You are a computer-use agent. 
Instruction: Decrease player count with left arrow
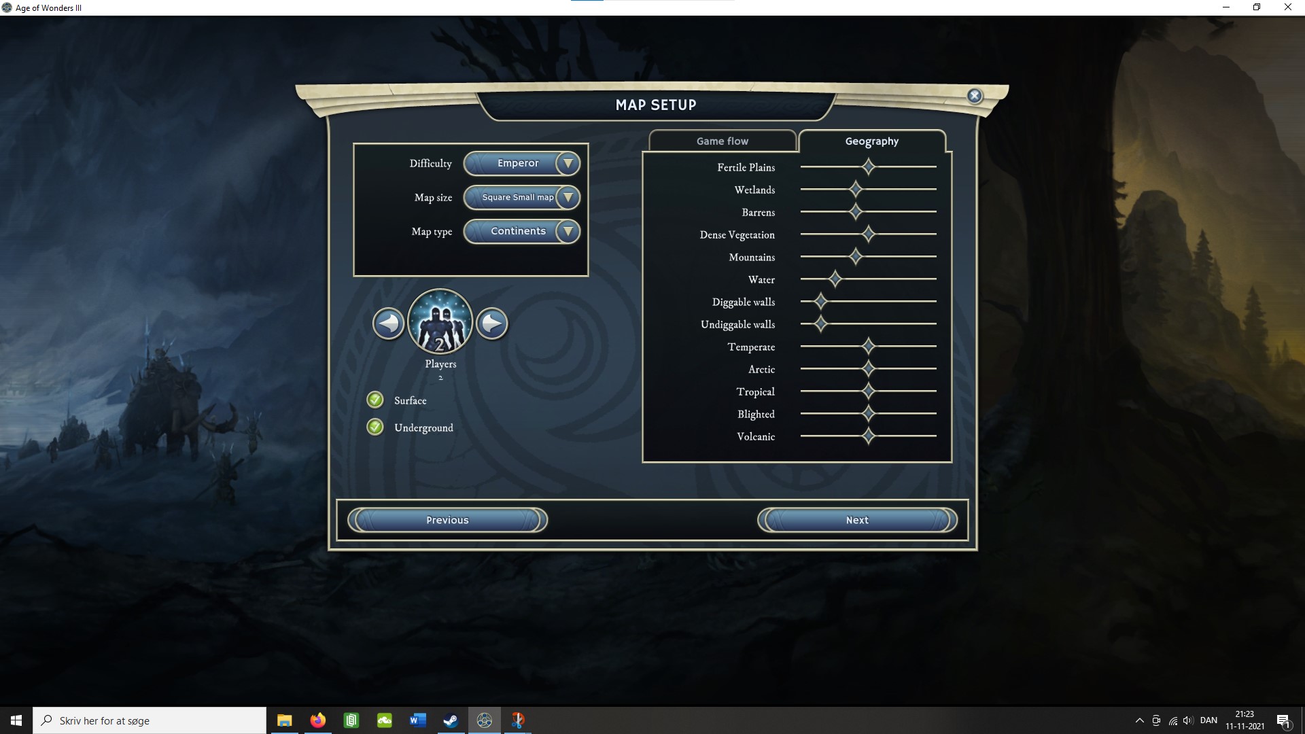click(x=388, y=323)
